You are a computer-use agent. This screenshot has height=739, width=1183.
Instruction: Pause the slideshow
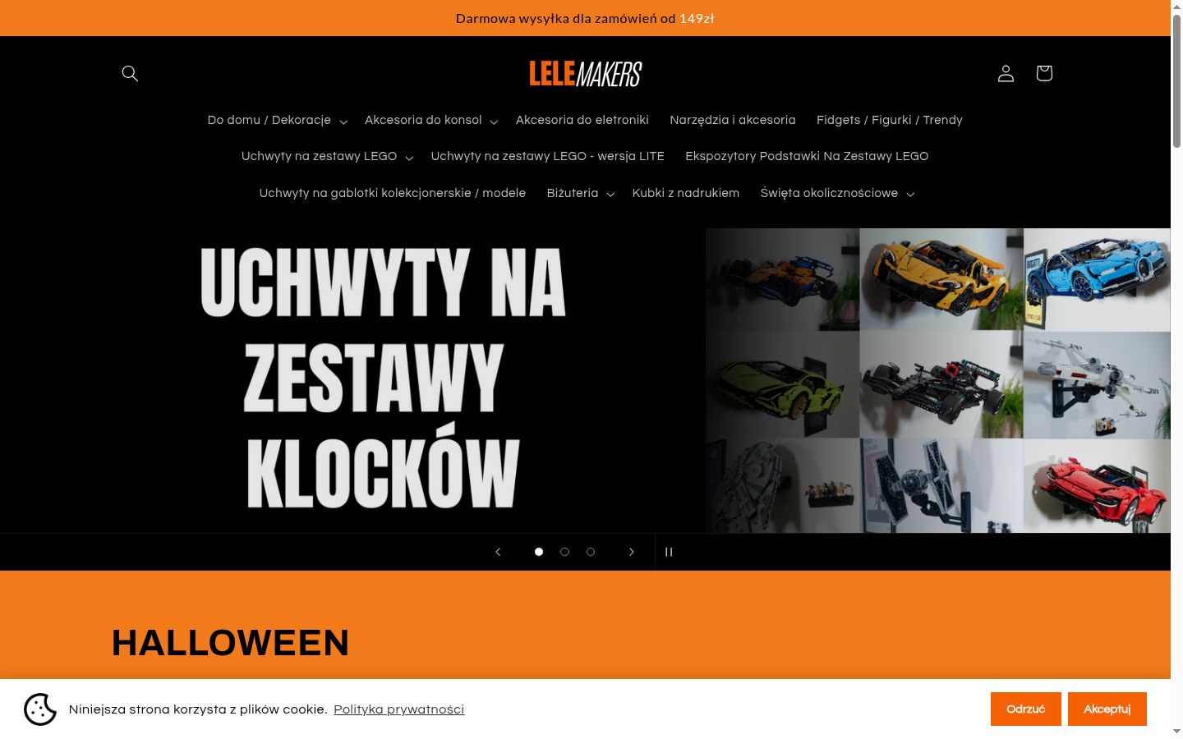pos(669,552)
